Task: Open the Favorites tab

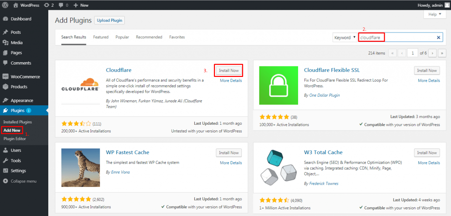Action: pos(177,37)
